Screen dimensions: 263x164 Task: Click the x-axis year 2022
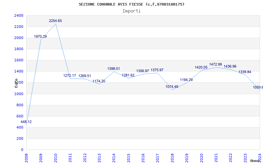tap(231, 158)
